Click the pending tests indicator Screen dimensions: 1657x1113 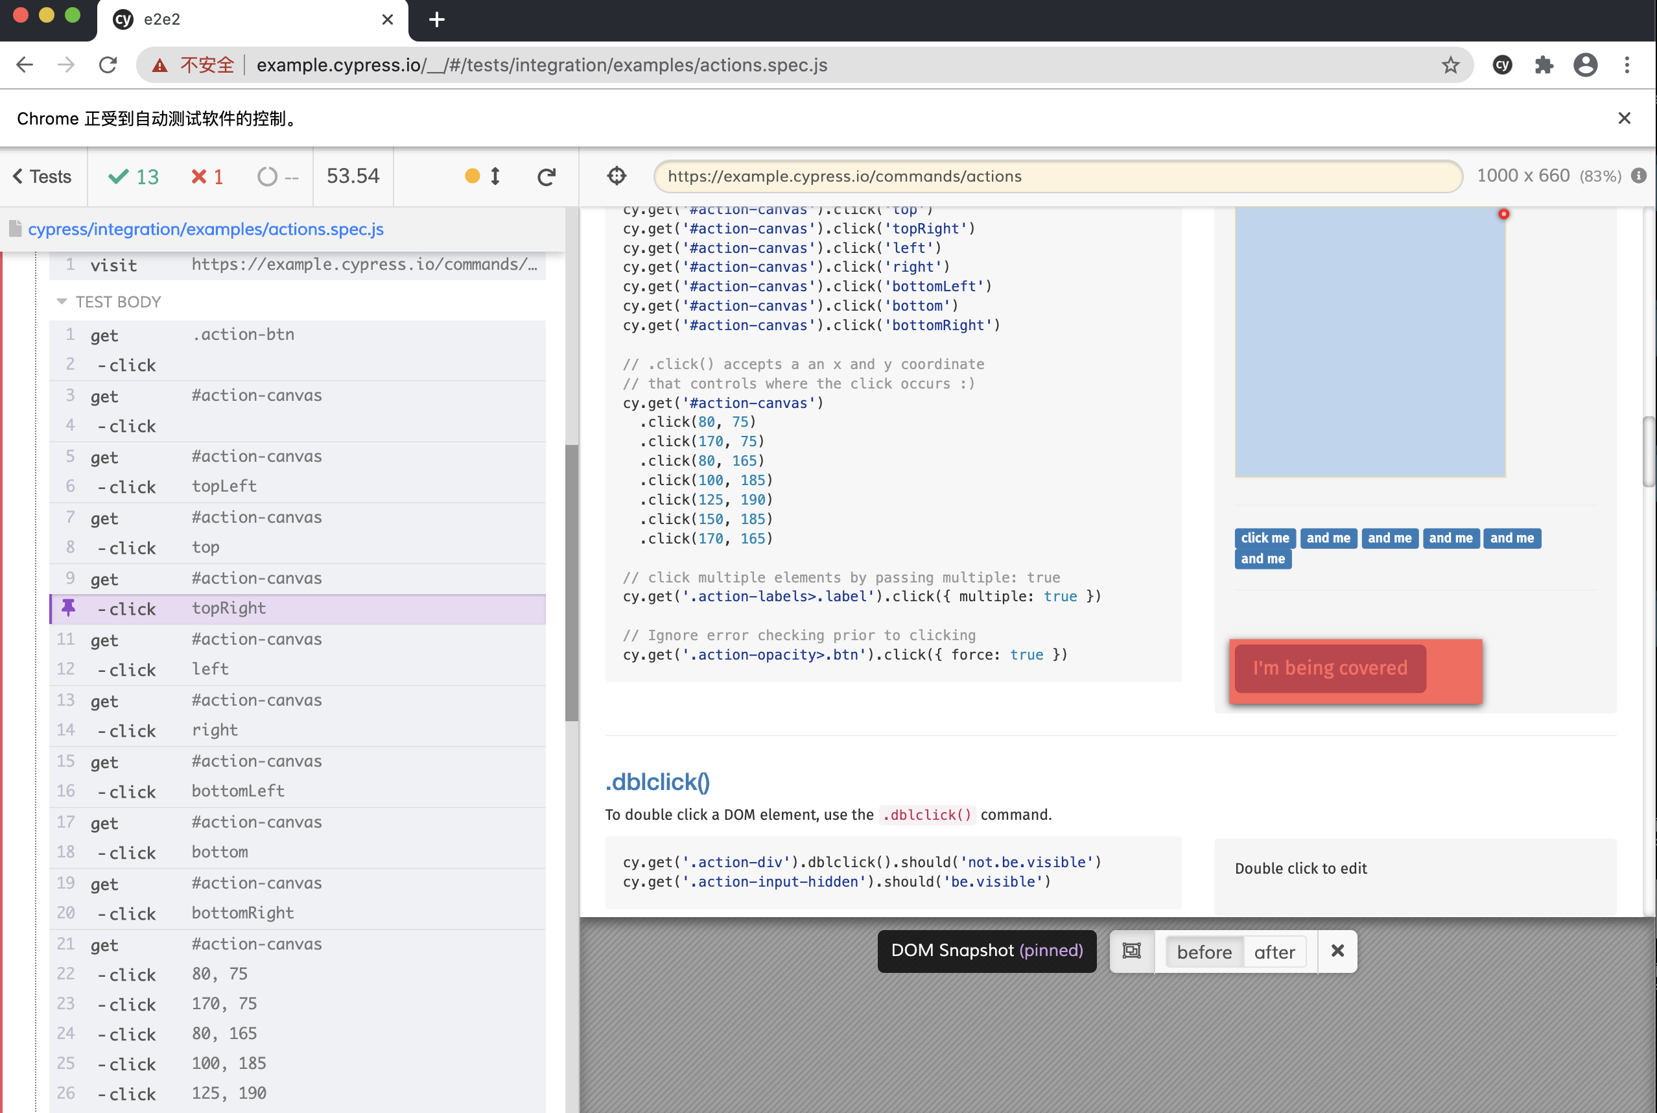(x=277, y=177)
